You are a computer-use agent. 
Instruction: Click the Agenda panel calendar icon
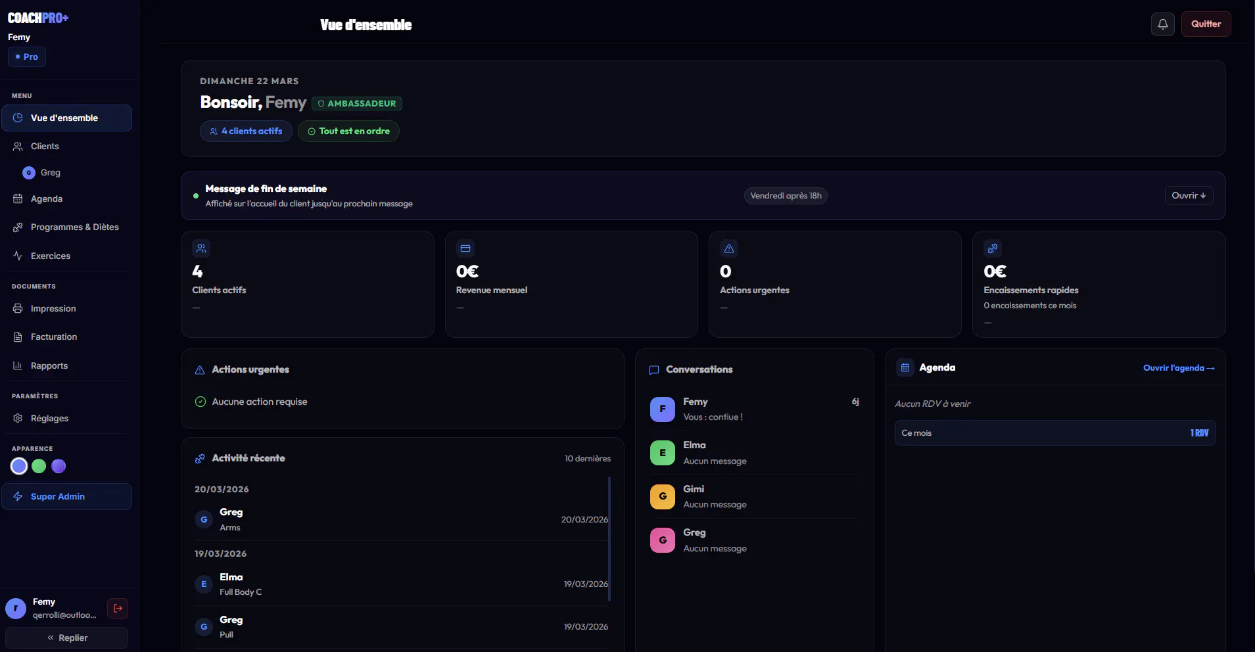905,368
